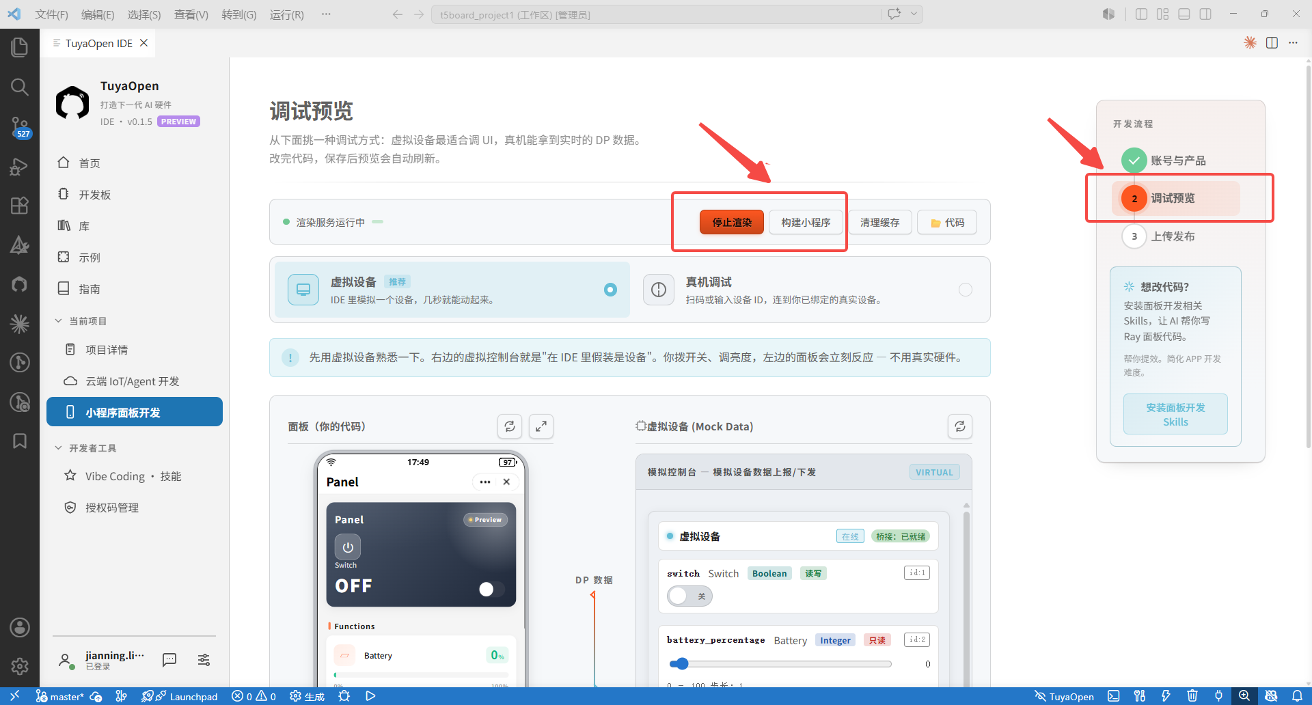Click the 清理缓存 button

pyautogui.click(x=879, y=222)
